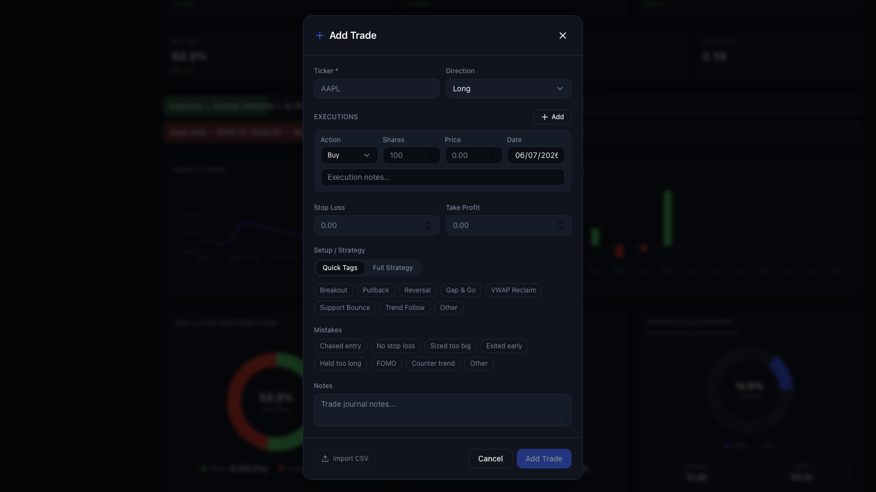The width and height of the screenshot is (876, 492).
Task: Mark the Held too long mistake
Action: [341, 364]
